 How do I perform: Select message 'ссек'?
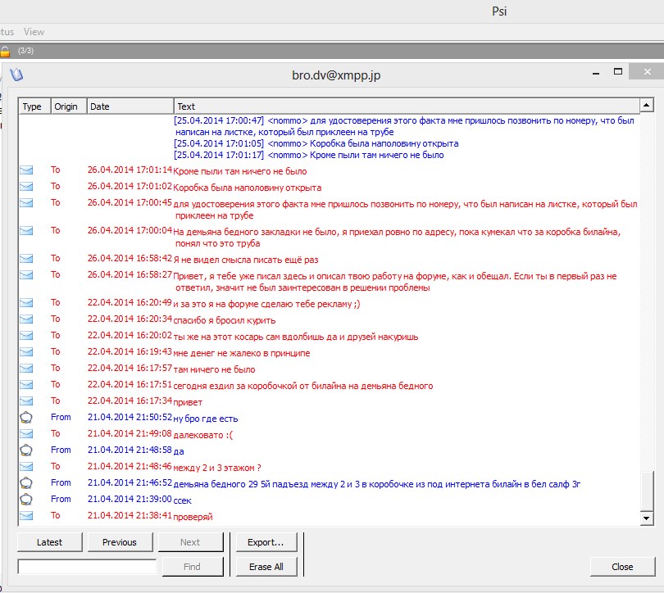click(x=183, y=500)
